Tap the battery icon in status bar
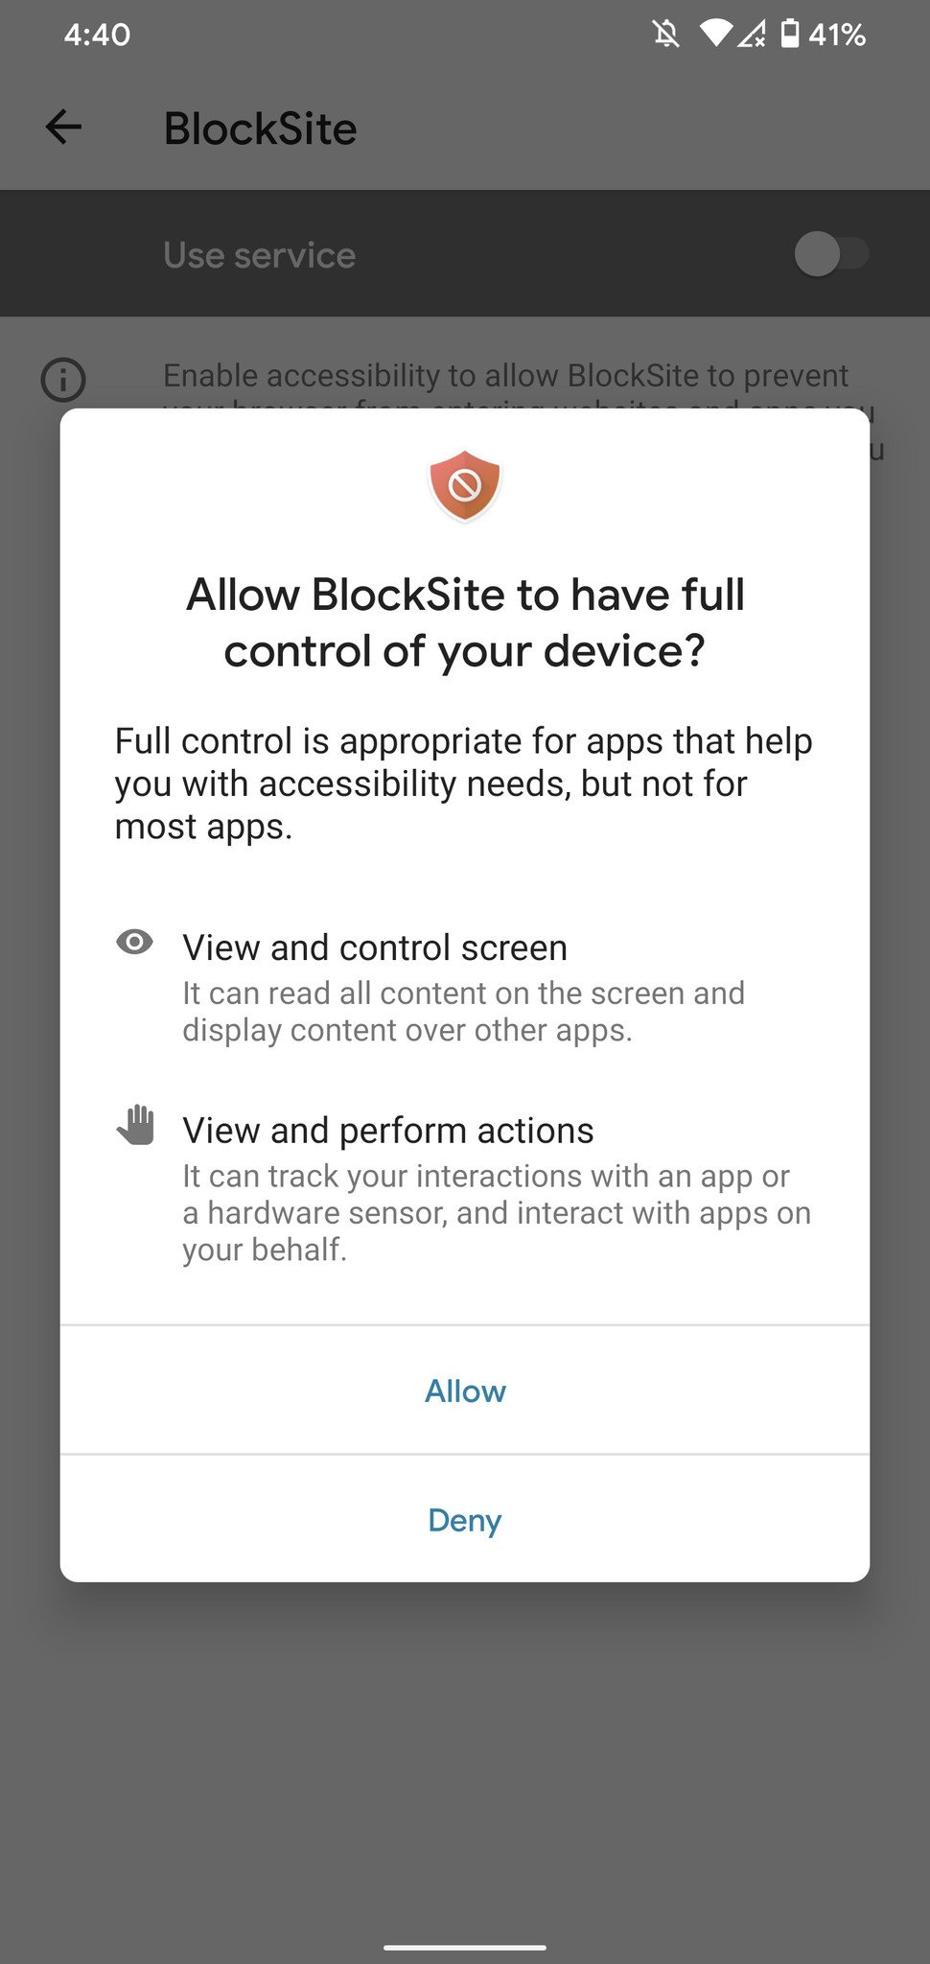Viewport: 930px width, 1964px height. click(789, 34)
